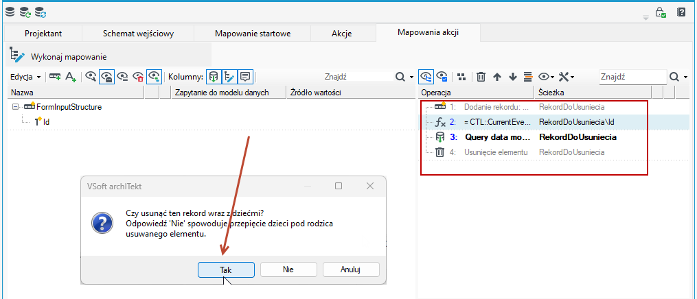Click the database icon with blue refresh badge
The height and width of the screenshot is (299, 697).
click(41, 12)
